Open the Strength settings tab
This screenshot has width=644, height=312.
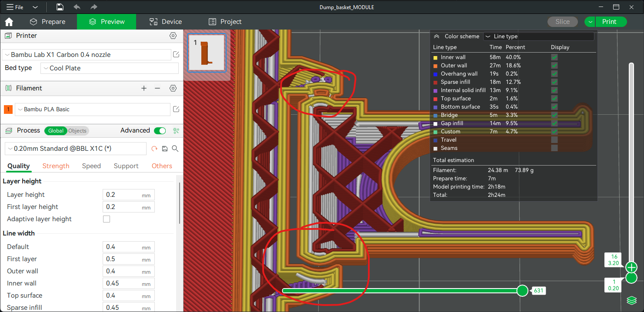(56, 166)
